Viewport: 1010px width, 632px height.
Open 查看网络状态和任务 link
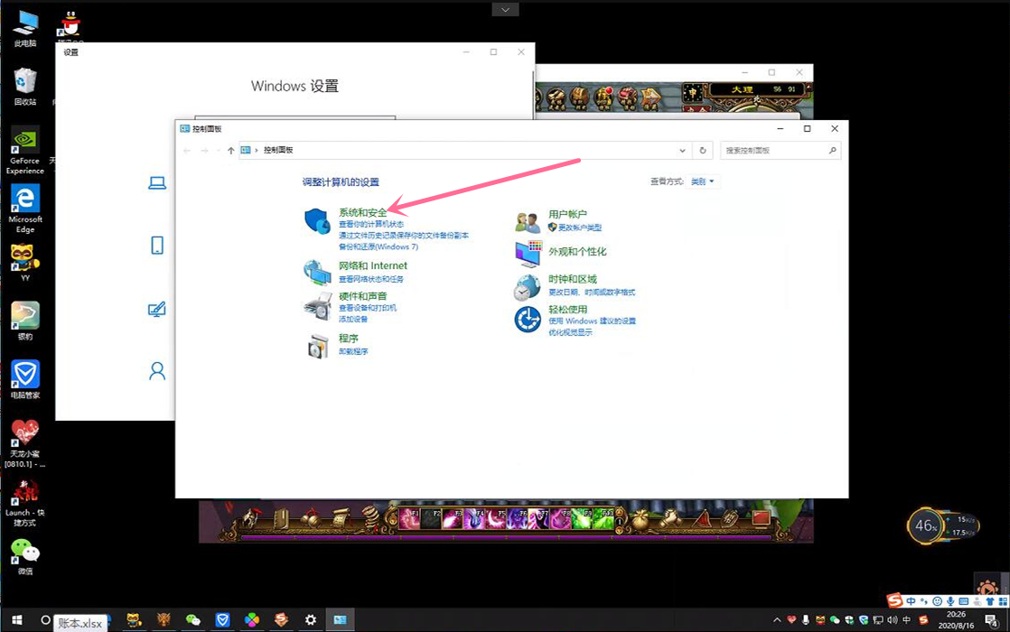(371, 279)
